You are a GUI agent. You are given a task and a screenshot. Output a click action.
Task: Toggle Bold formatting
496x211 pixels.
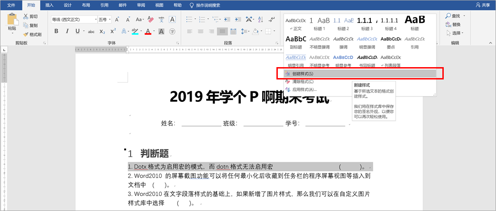[56, 31]
